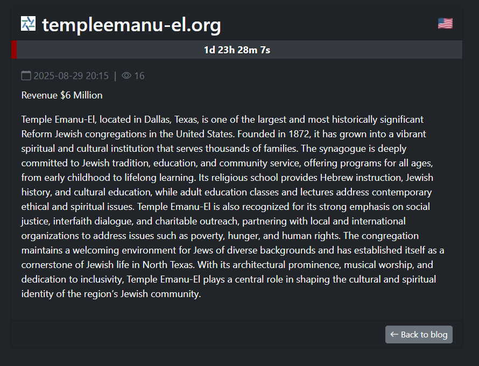
Task: Click the green logo box in the header
Action: click(27, 24)
